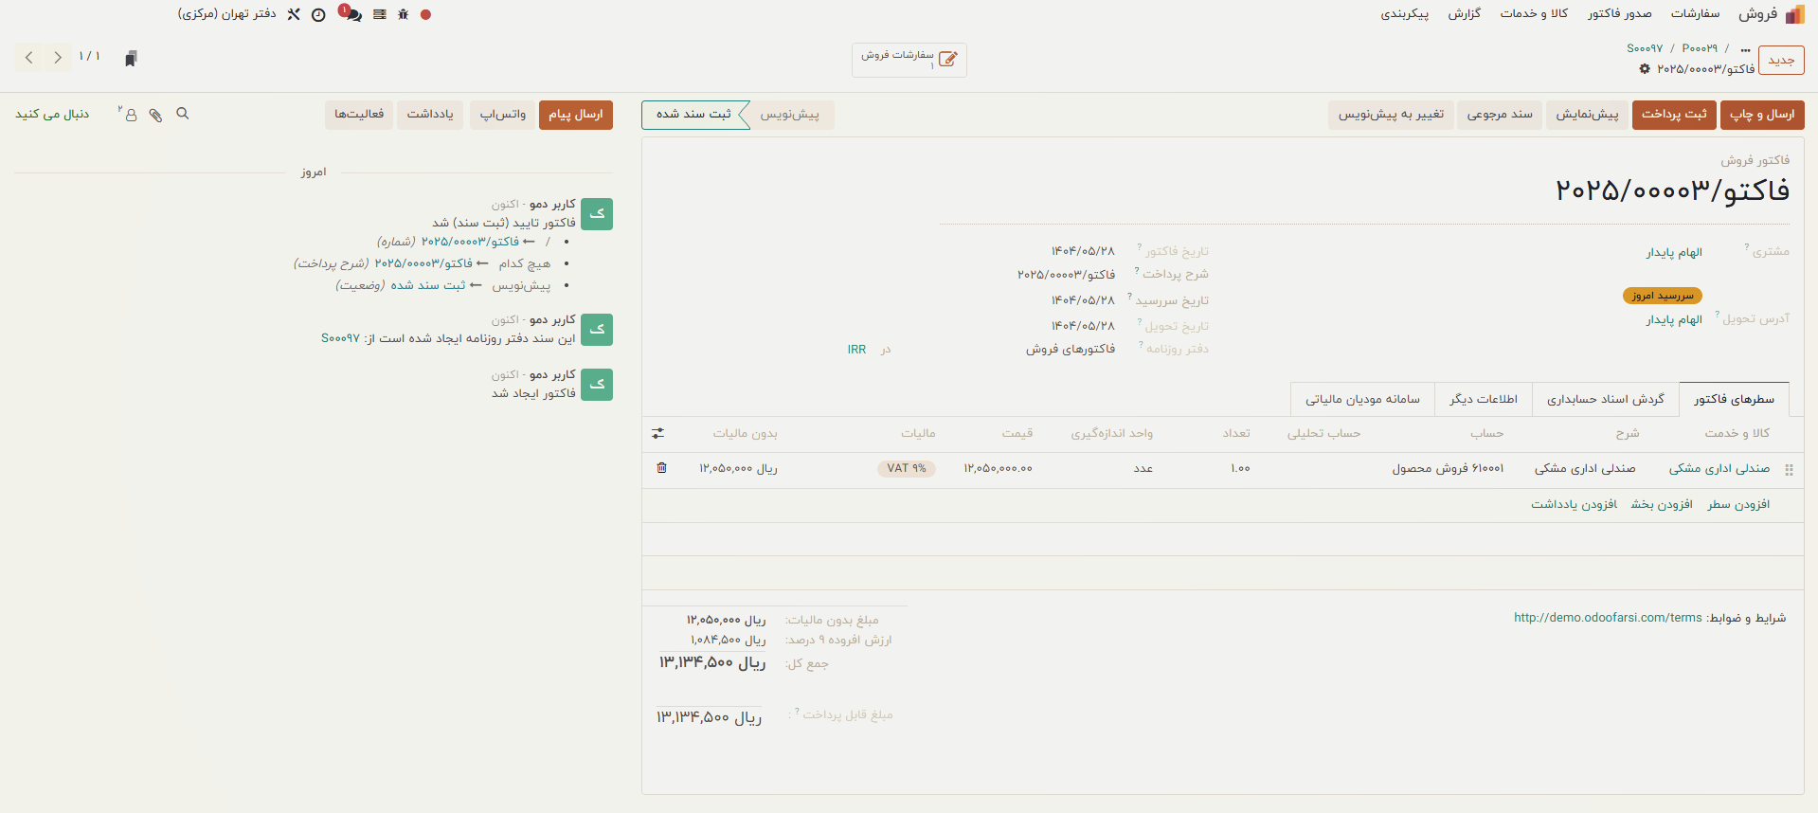Click the bookmark icon near the pager
This screenshot has width=1818, height=813.
pos(131,59)
